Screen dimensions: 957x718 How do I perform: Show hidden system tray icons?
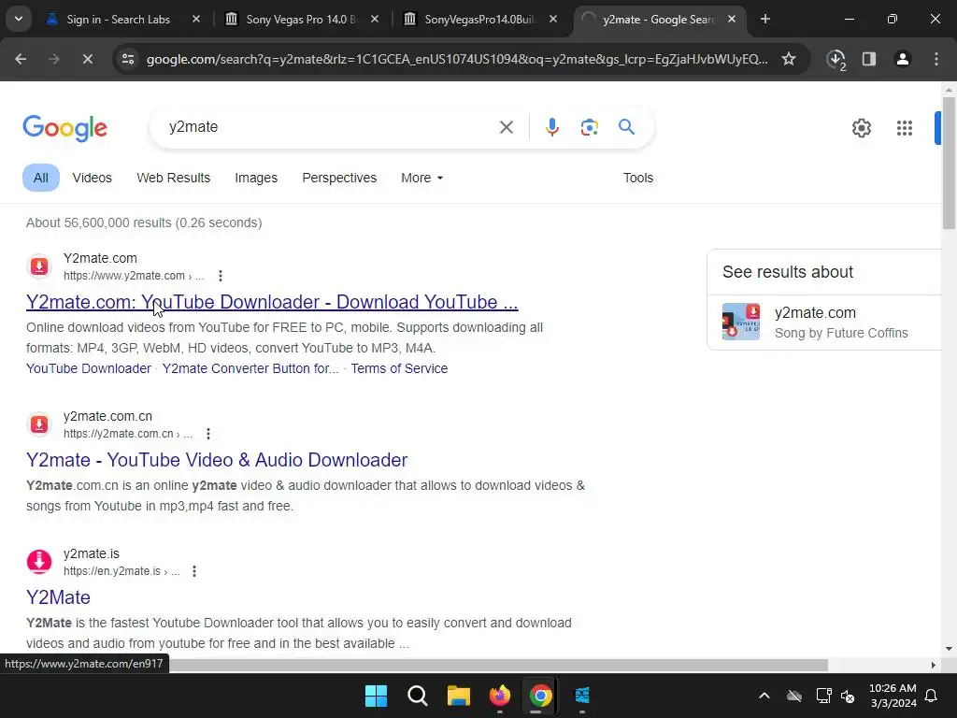[x=764, y=696]
